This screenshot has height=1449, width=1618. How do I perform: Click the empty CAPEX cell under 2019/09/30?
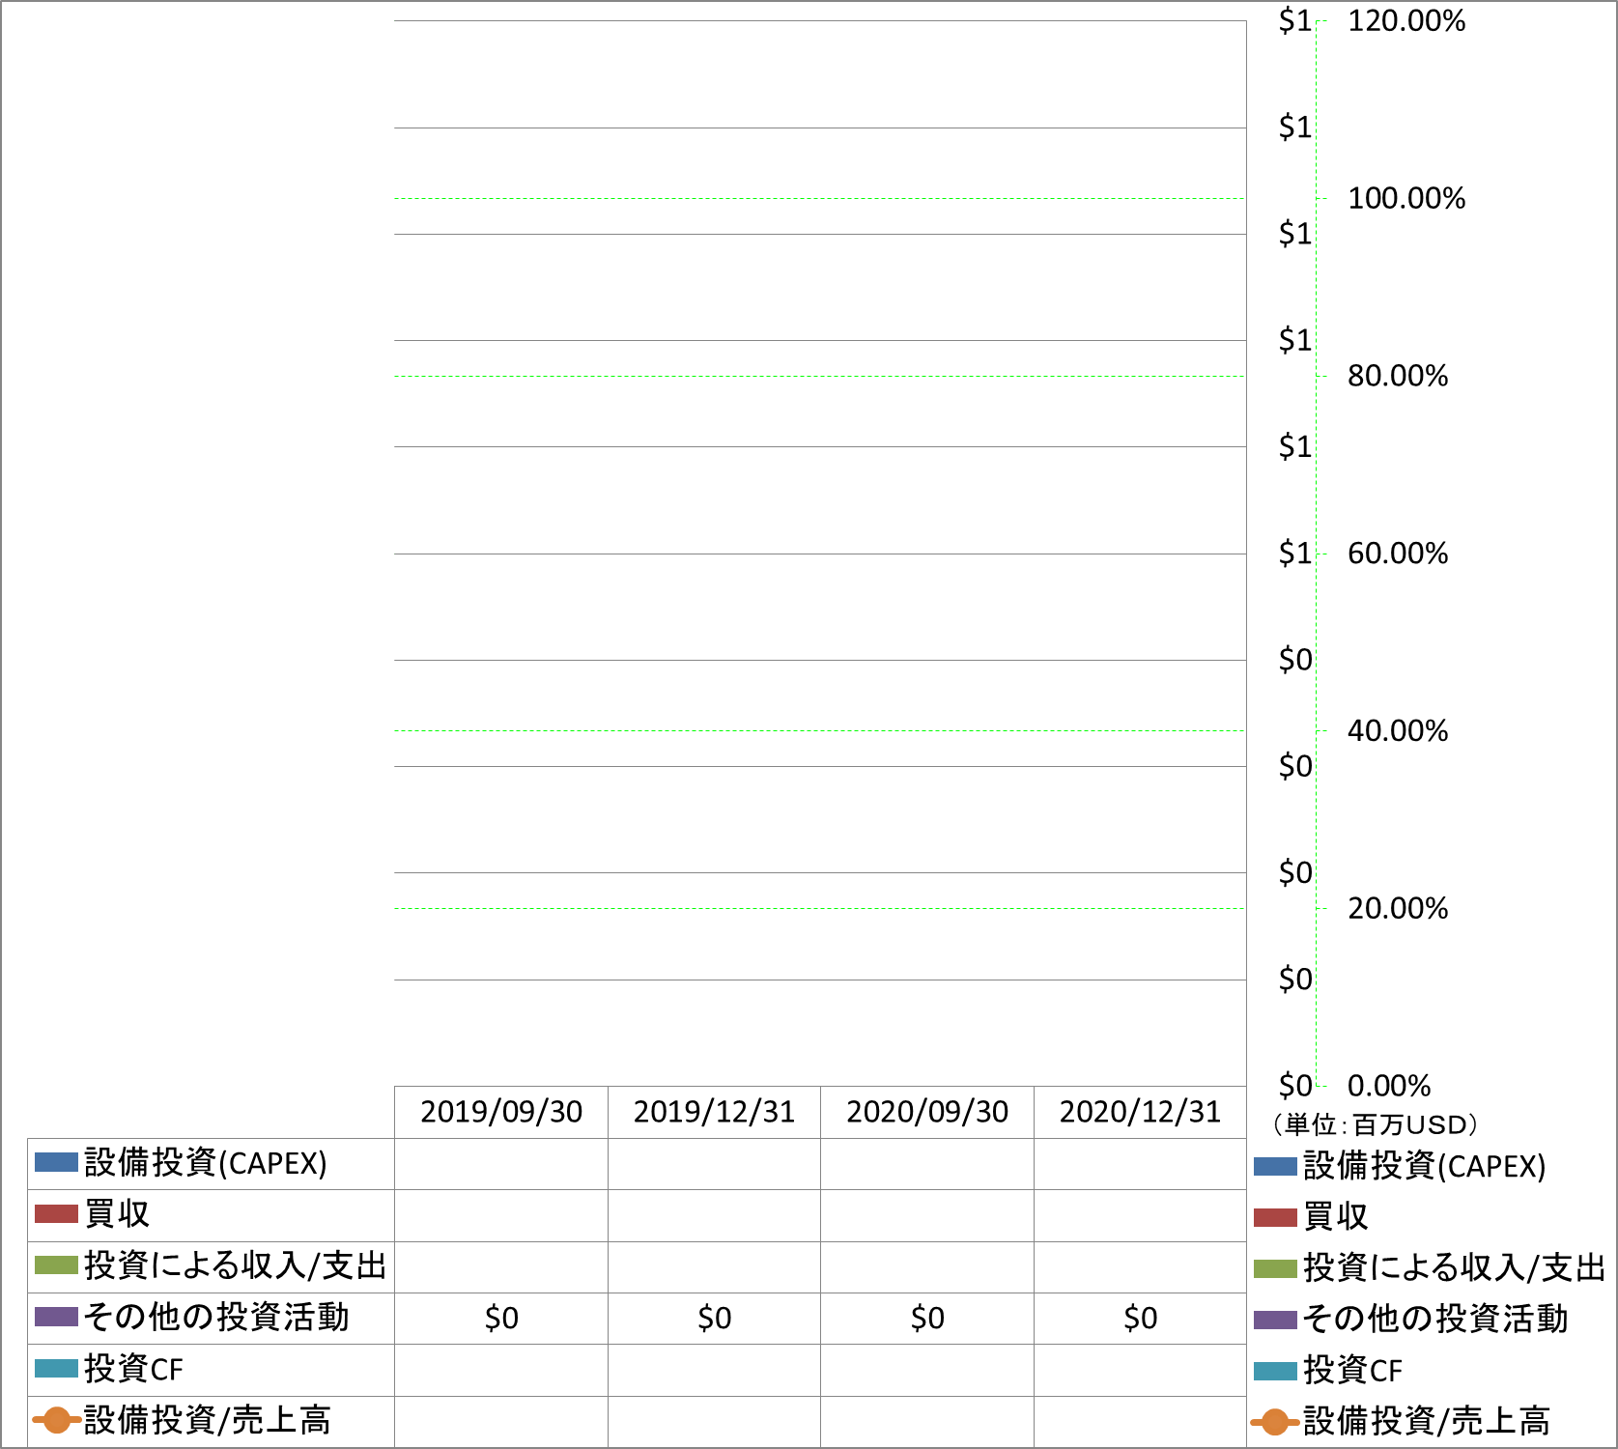point(501,1164)
